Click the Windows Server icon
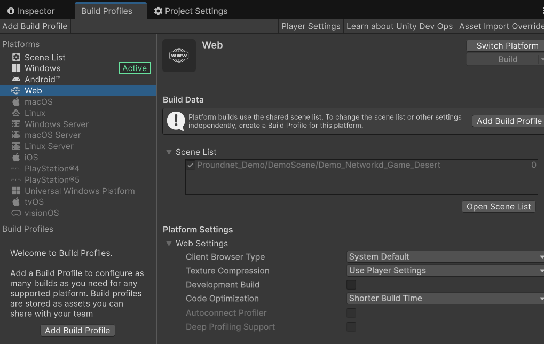 coord(16,124)
